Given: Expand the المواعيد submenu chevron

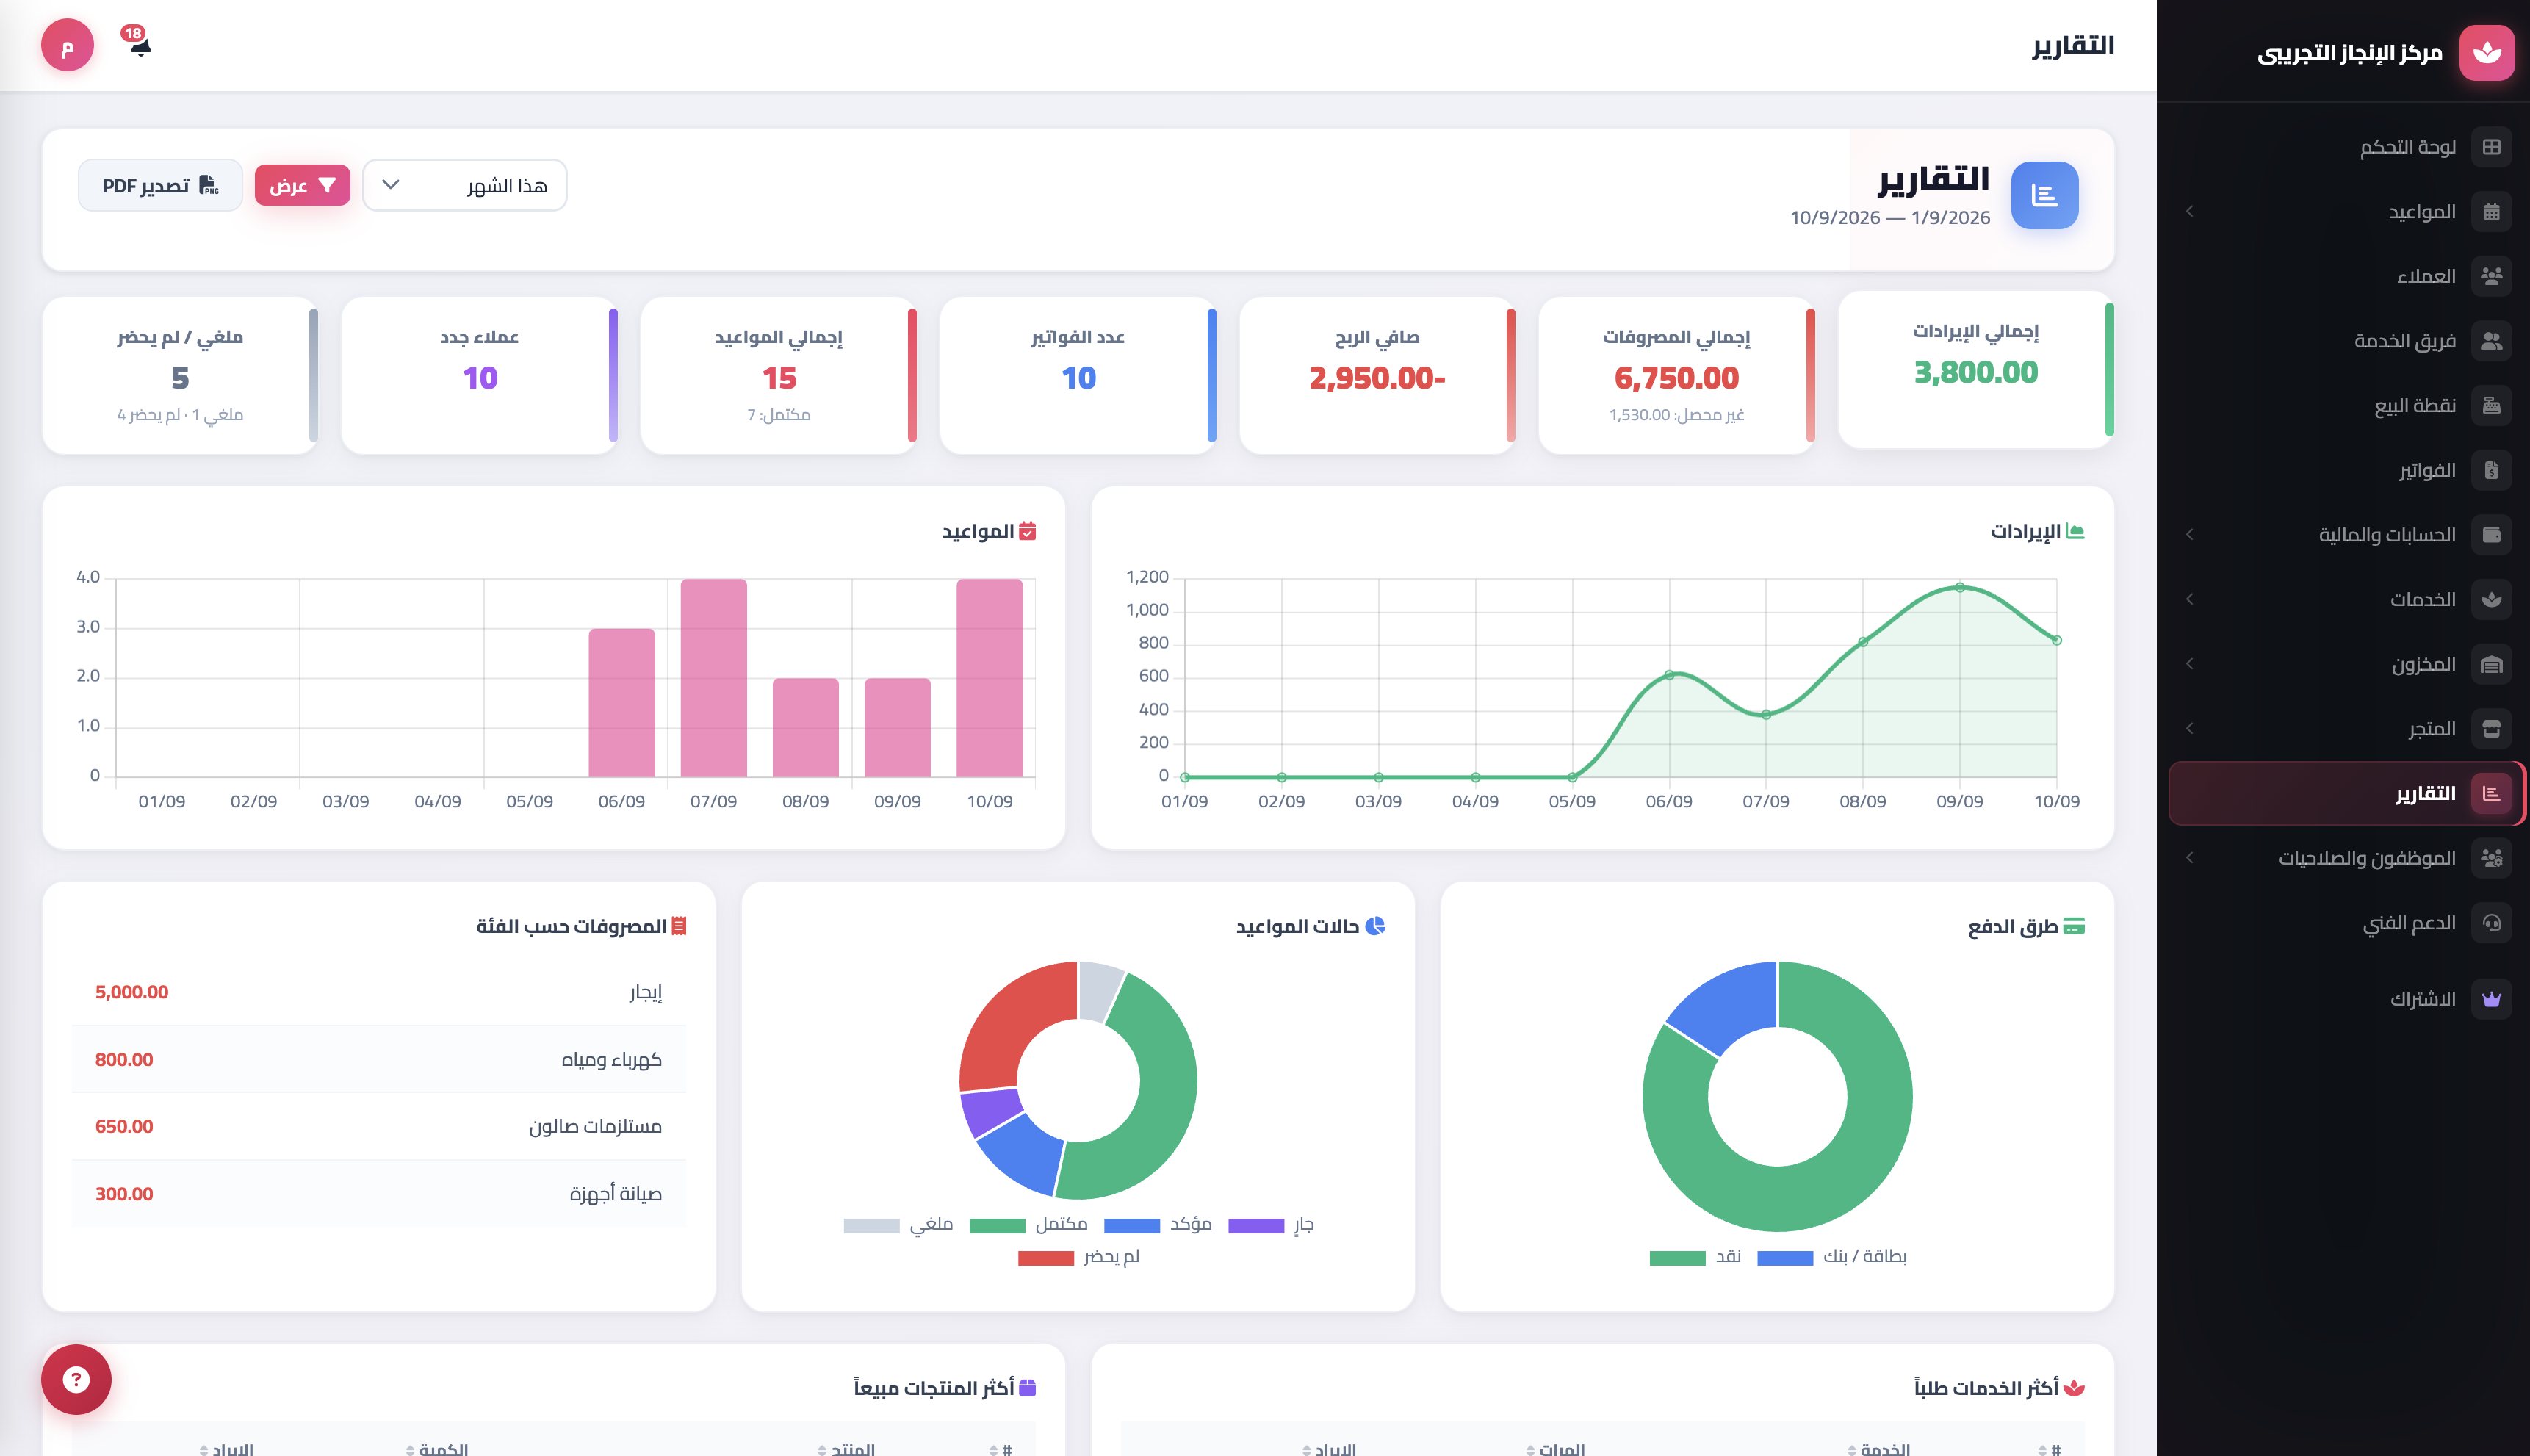Looking at the screenshot, I should (x=2189, y=211).
